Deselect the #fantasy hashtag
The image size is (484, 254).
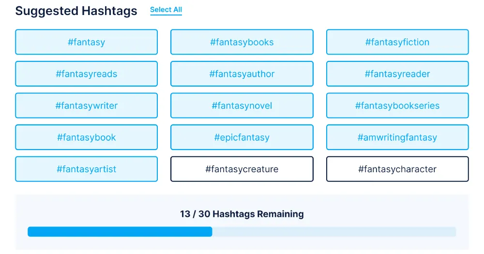tap(87, 42)
